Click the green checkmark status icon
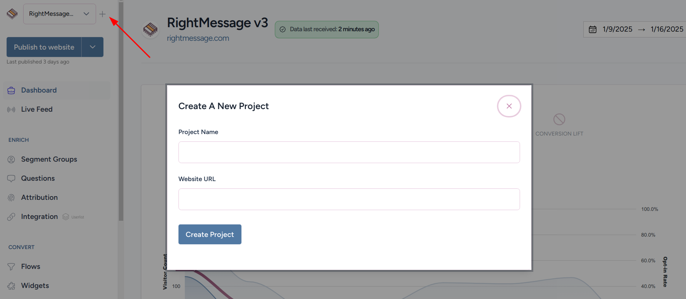The height and width of the screenshot is (299, 686). [x=283, y=29]
